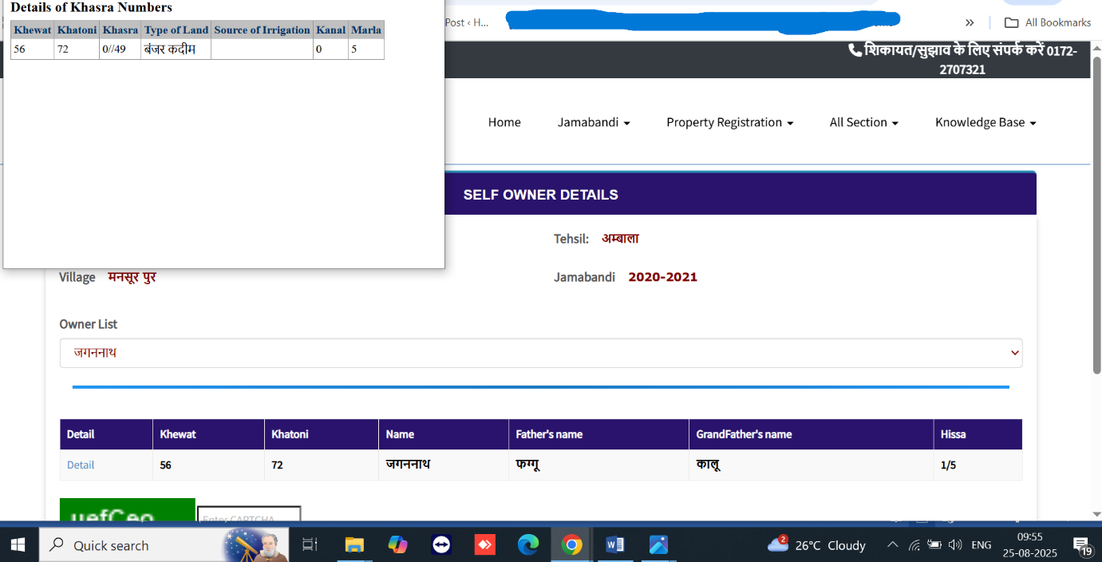Expand the Owner List dropdown
The height and width of the screenshot is (562, 1102).
pos(540,353)
